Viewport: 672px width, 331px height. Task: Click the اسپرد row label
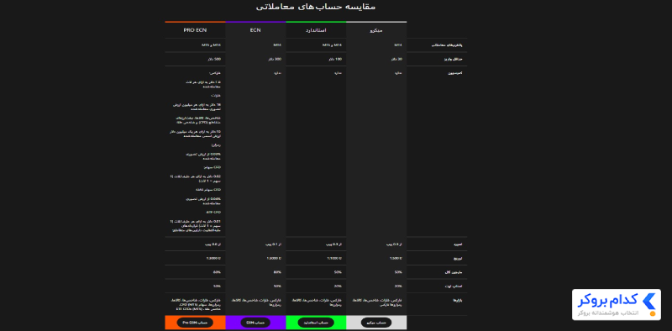click(458, 244)
